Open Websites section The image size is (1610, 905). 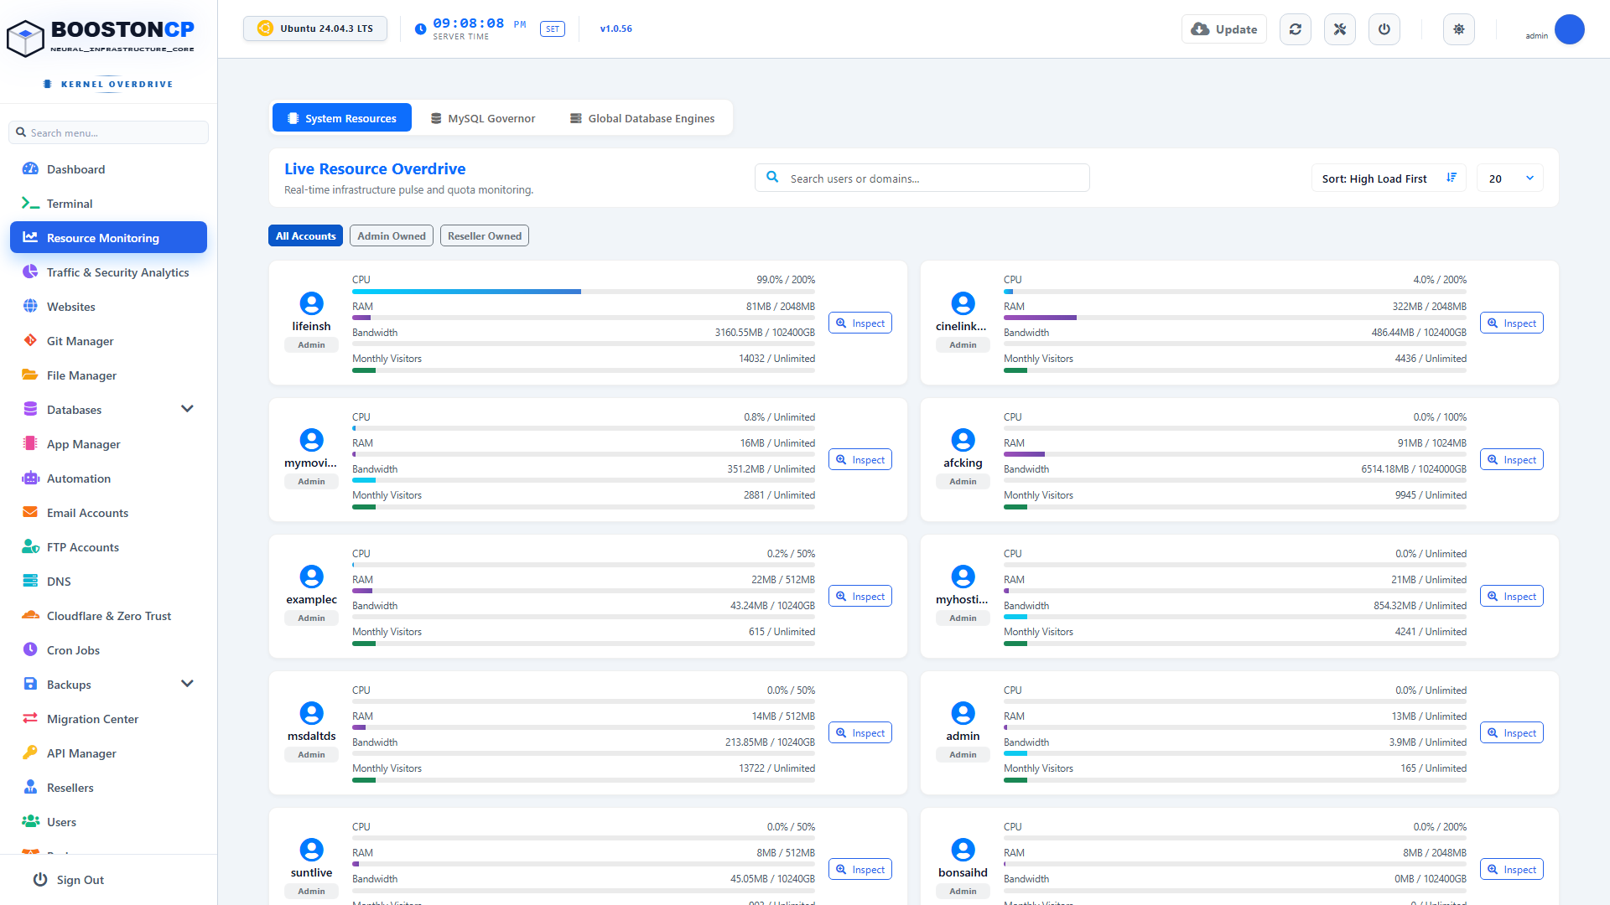(x=108, y=307)
